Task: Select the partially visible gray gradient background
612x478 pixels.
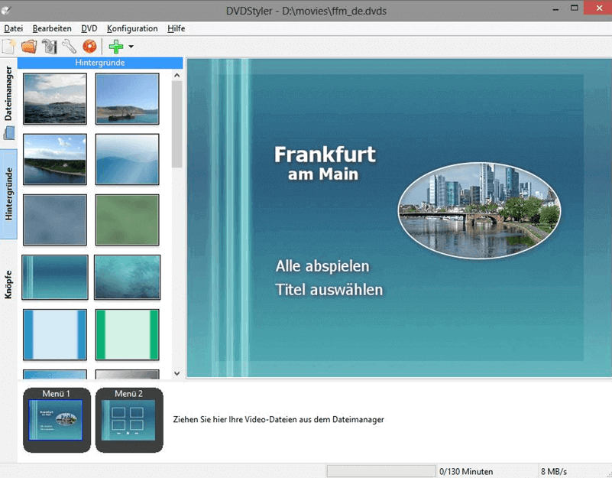Action: click(128, 375)
